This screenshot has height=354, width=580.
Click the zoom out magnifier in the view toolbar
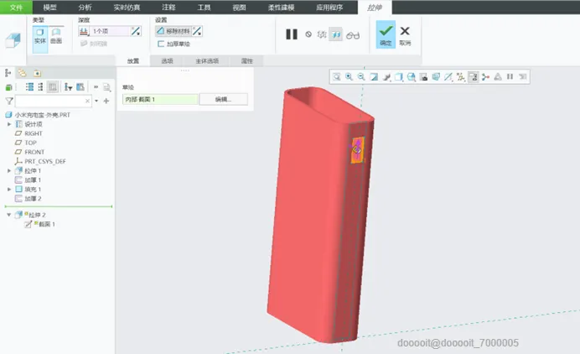[361, 76]
